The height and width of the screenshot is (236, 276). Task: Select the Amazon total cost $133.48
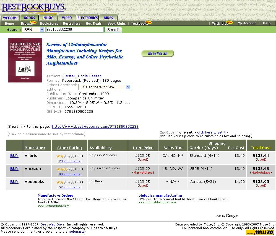[261, 169]
